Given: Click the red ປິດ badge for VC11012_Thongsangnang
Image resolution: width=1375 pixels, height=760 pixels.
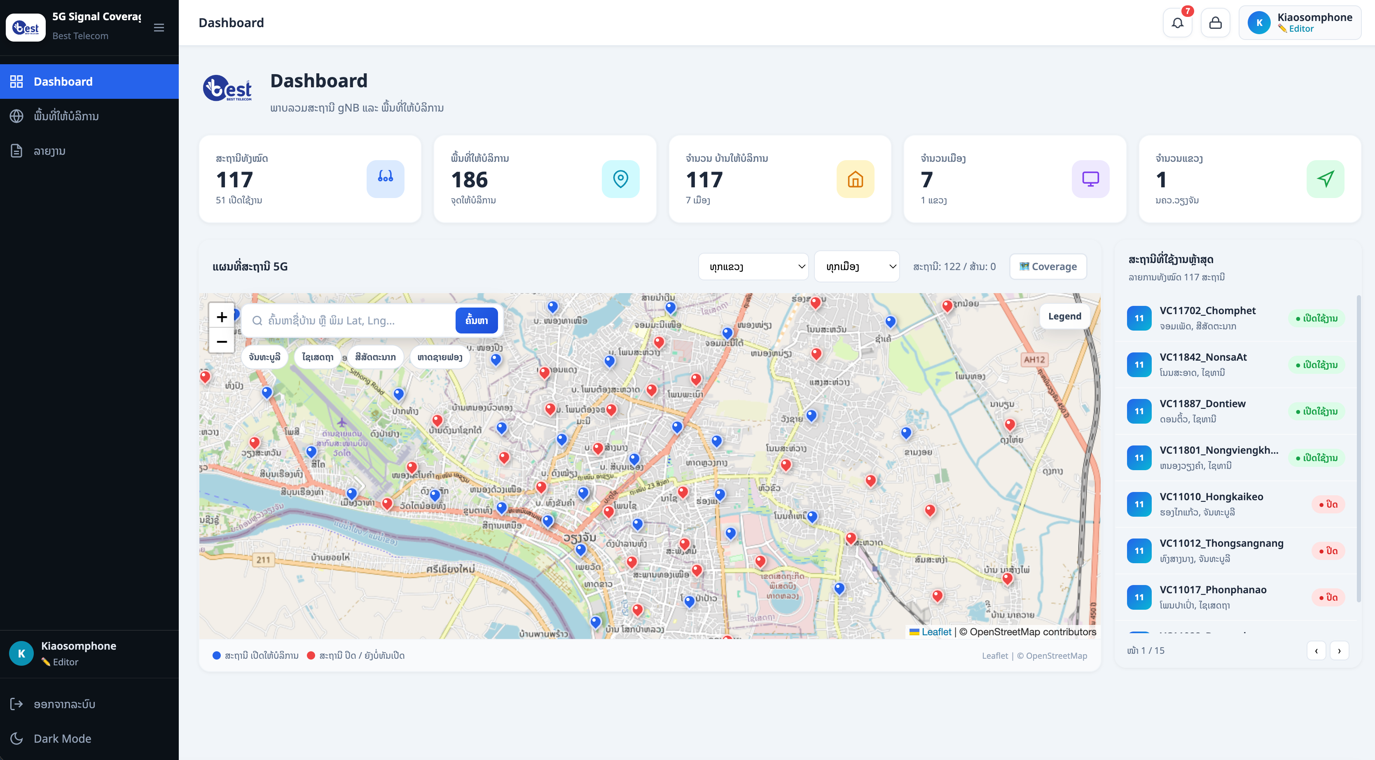Looking at the screenshot, I should (x=1328, y=551).
